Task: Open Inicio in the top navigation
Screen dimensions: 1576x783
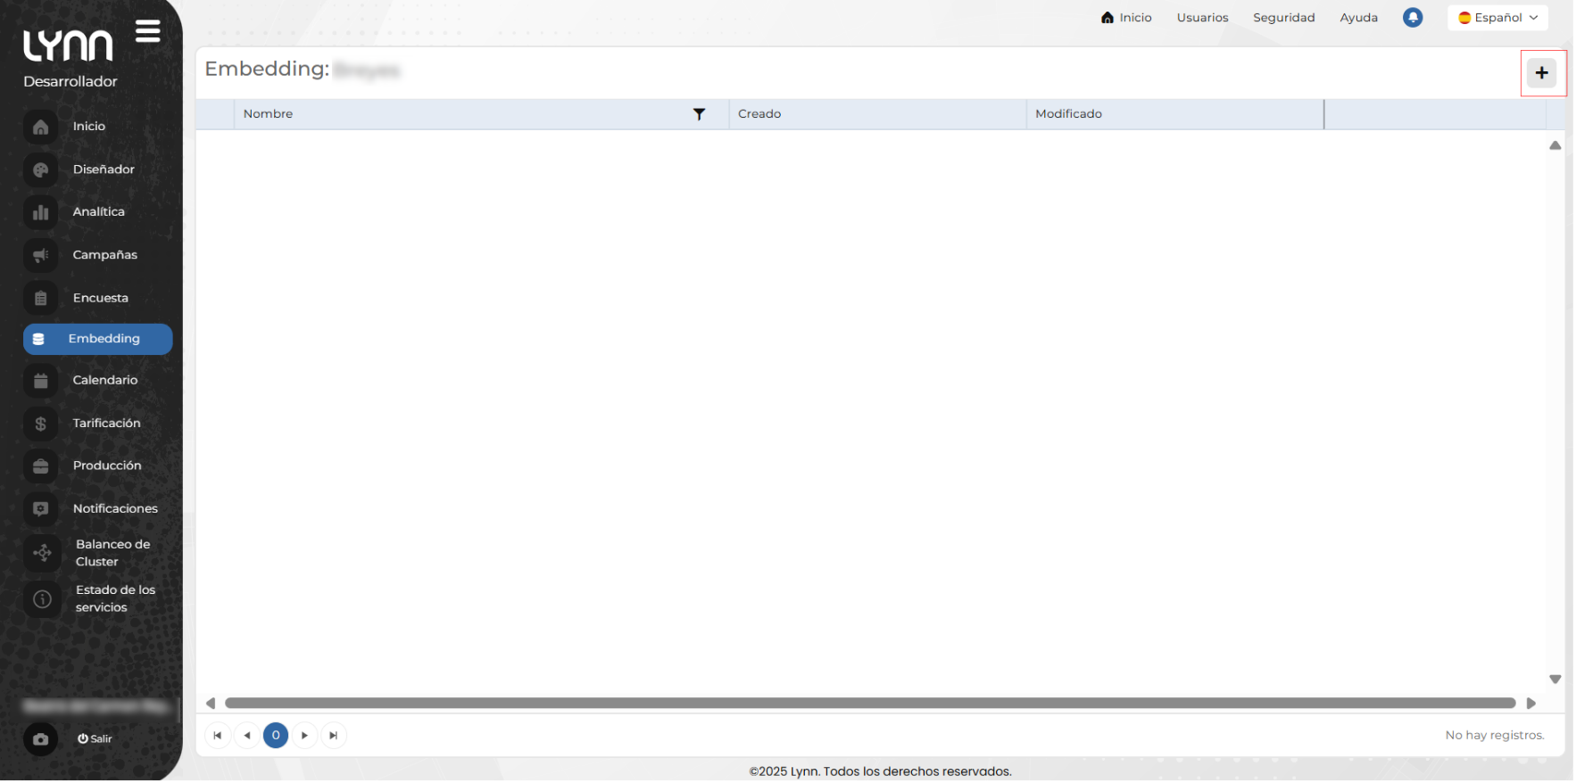Action: 1126,18
